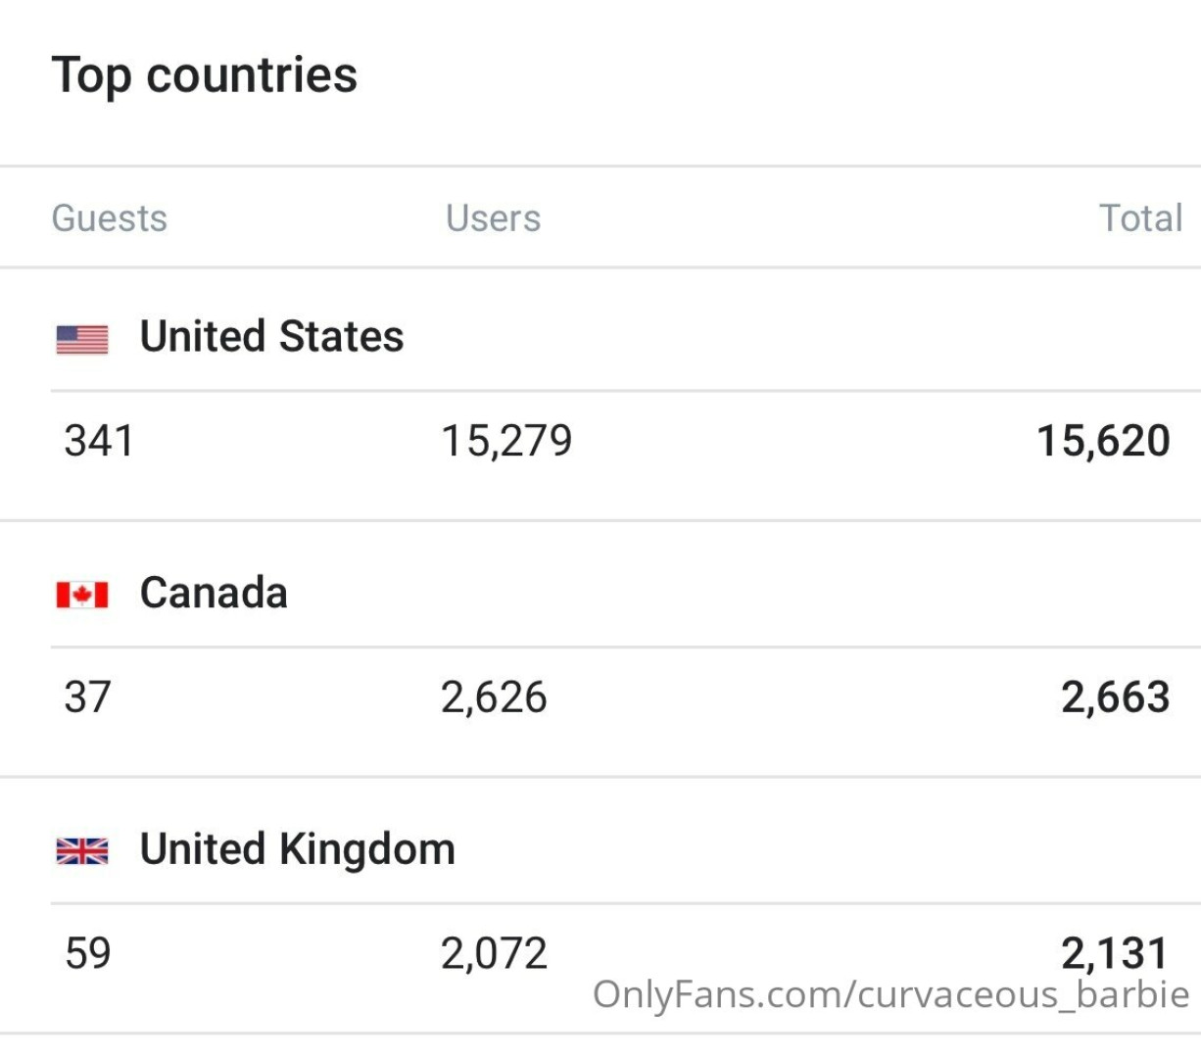
Task: Sort by the Guests column header
Action: coord(109,217)
